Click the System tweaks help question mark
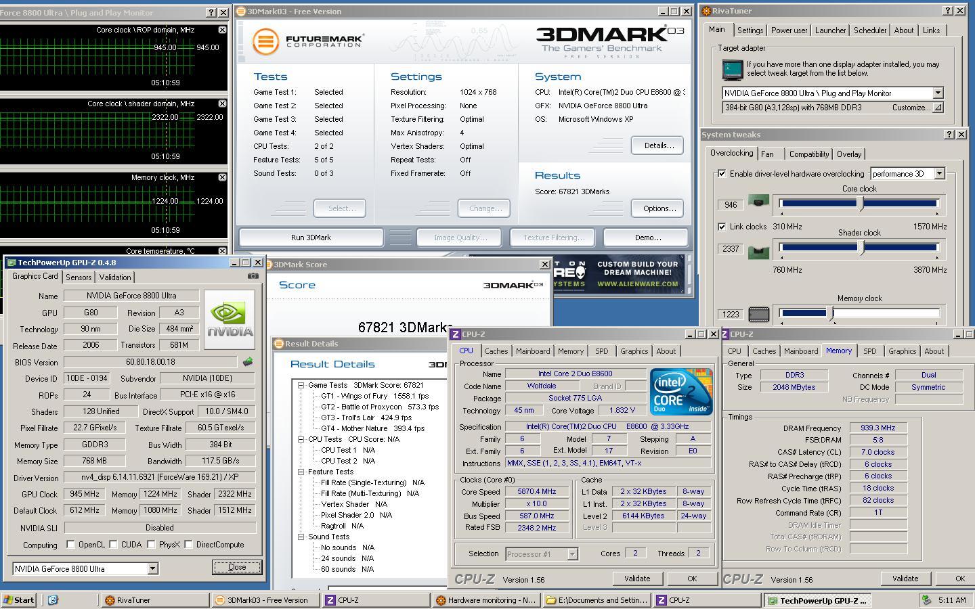Image resolution: width=975 pixels, height=609 pixels. 950,135
